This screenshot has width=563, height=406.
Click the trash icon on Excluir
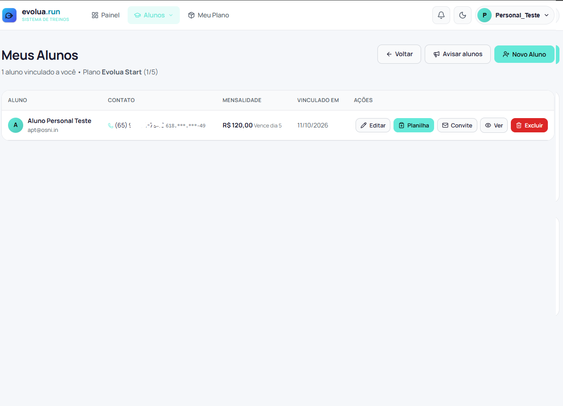tap(519, 126)
